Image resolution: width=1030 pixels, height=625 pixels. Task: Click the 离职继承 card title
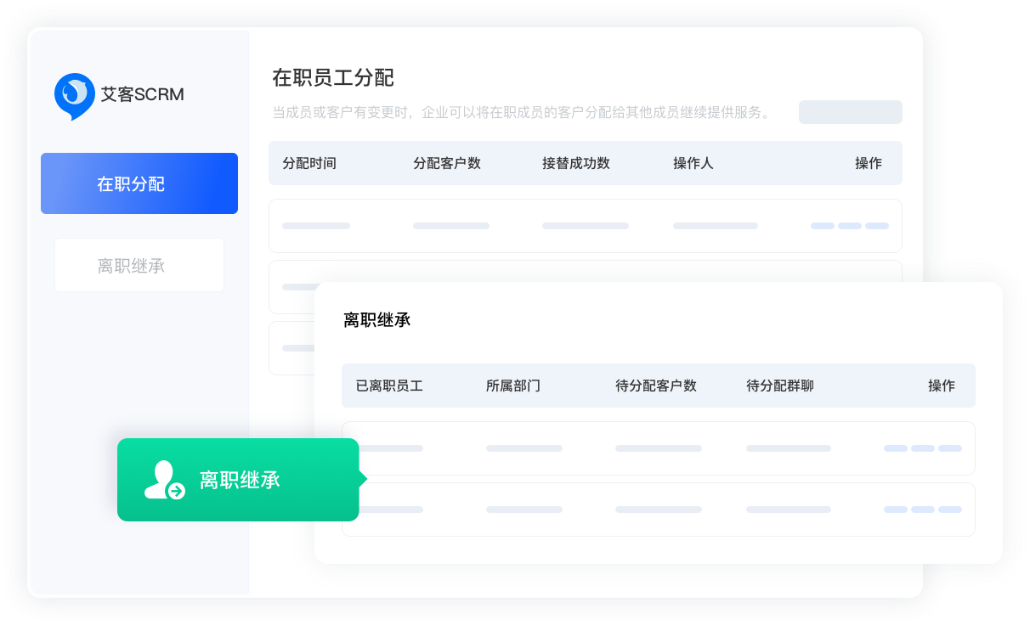tap(377, 320)
